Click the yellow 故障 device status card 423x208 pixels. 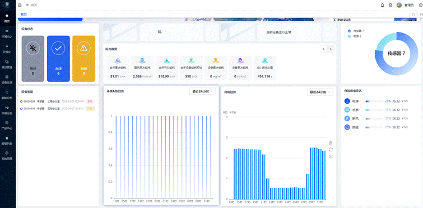[x=84, y=58]
